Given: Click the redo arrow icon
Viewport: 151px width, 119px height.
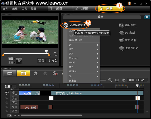Looking at the screenshot, I should (45, 74).
